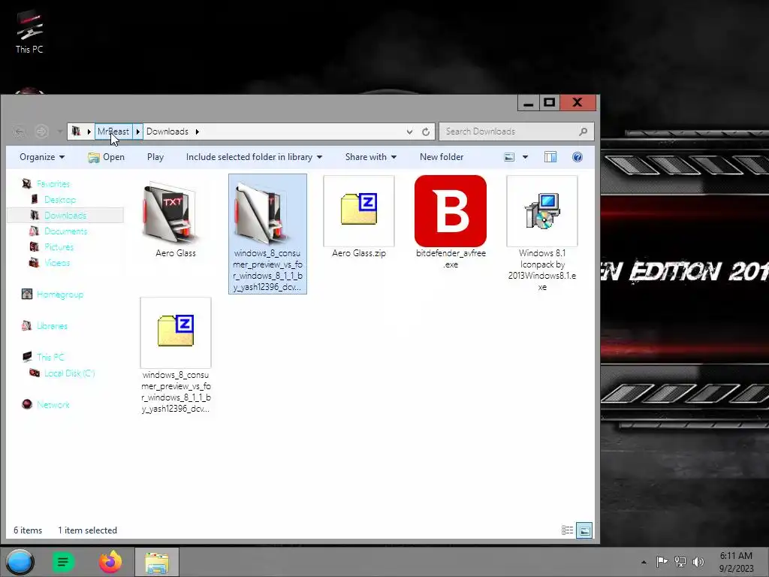Select Downloads in the navigation pane

(65, 216)
